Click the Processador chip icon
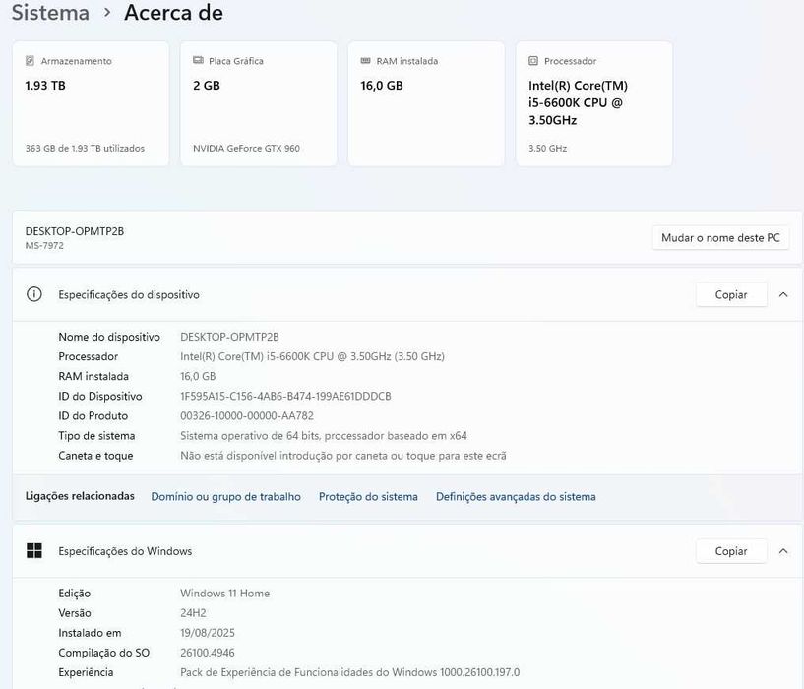 pyautogui.click(x=533, y=61)
